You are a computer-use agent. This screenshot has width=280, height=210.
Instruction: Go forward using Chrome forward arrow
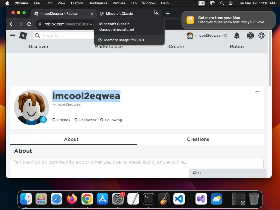(x=21, y=24)
